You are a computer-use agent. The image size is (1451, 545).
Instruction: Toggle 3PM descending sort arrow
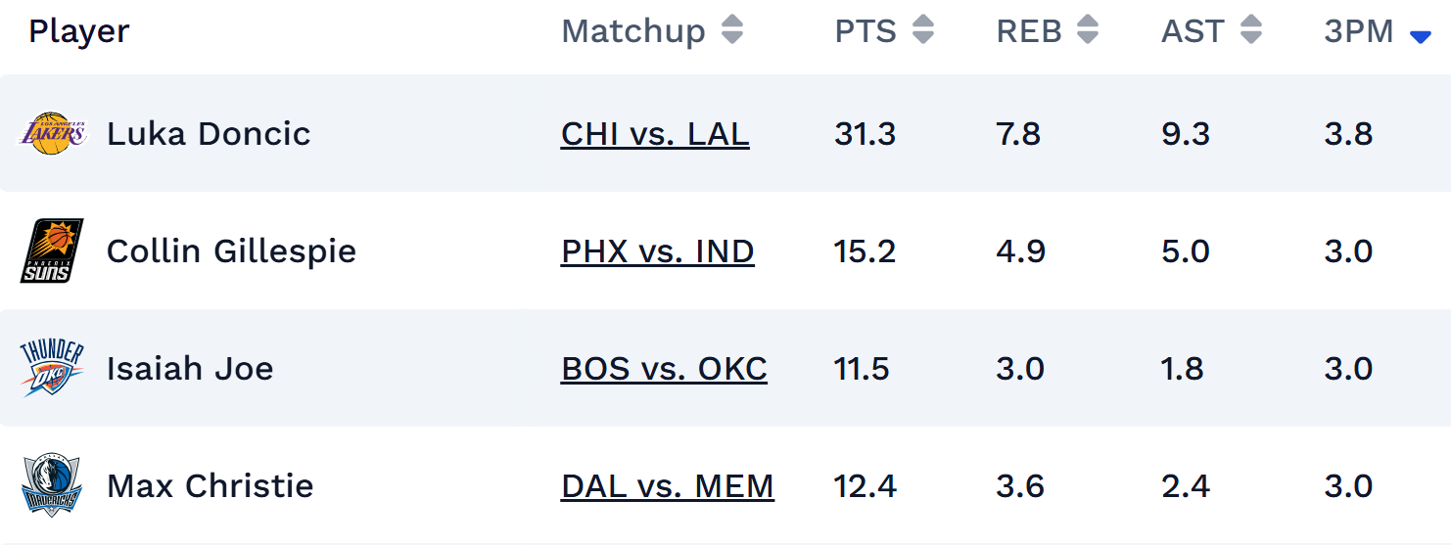1420,37
